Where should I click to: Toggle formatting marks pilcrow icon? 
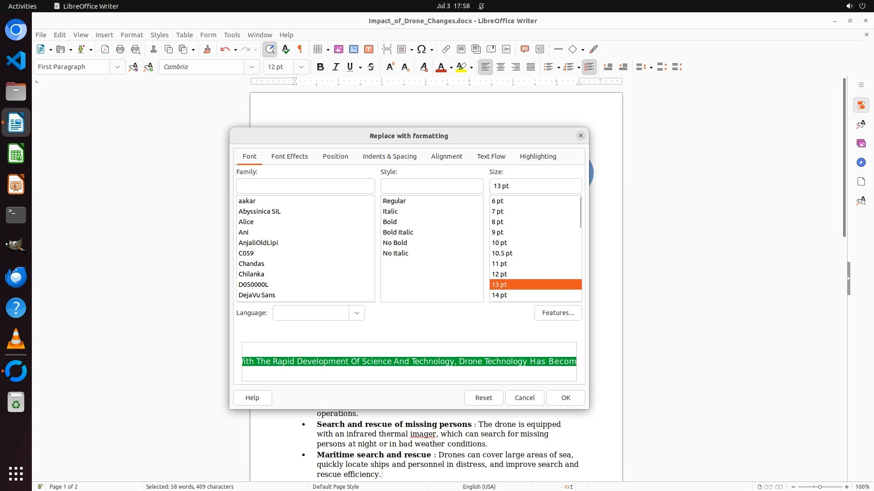pyautogui.click(x=300, y=49)
